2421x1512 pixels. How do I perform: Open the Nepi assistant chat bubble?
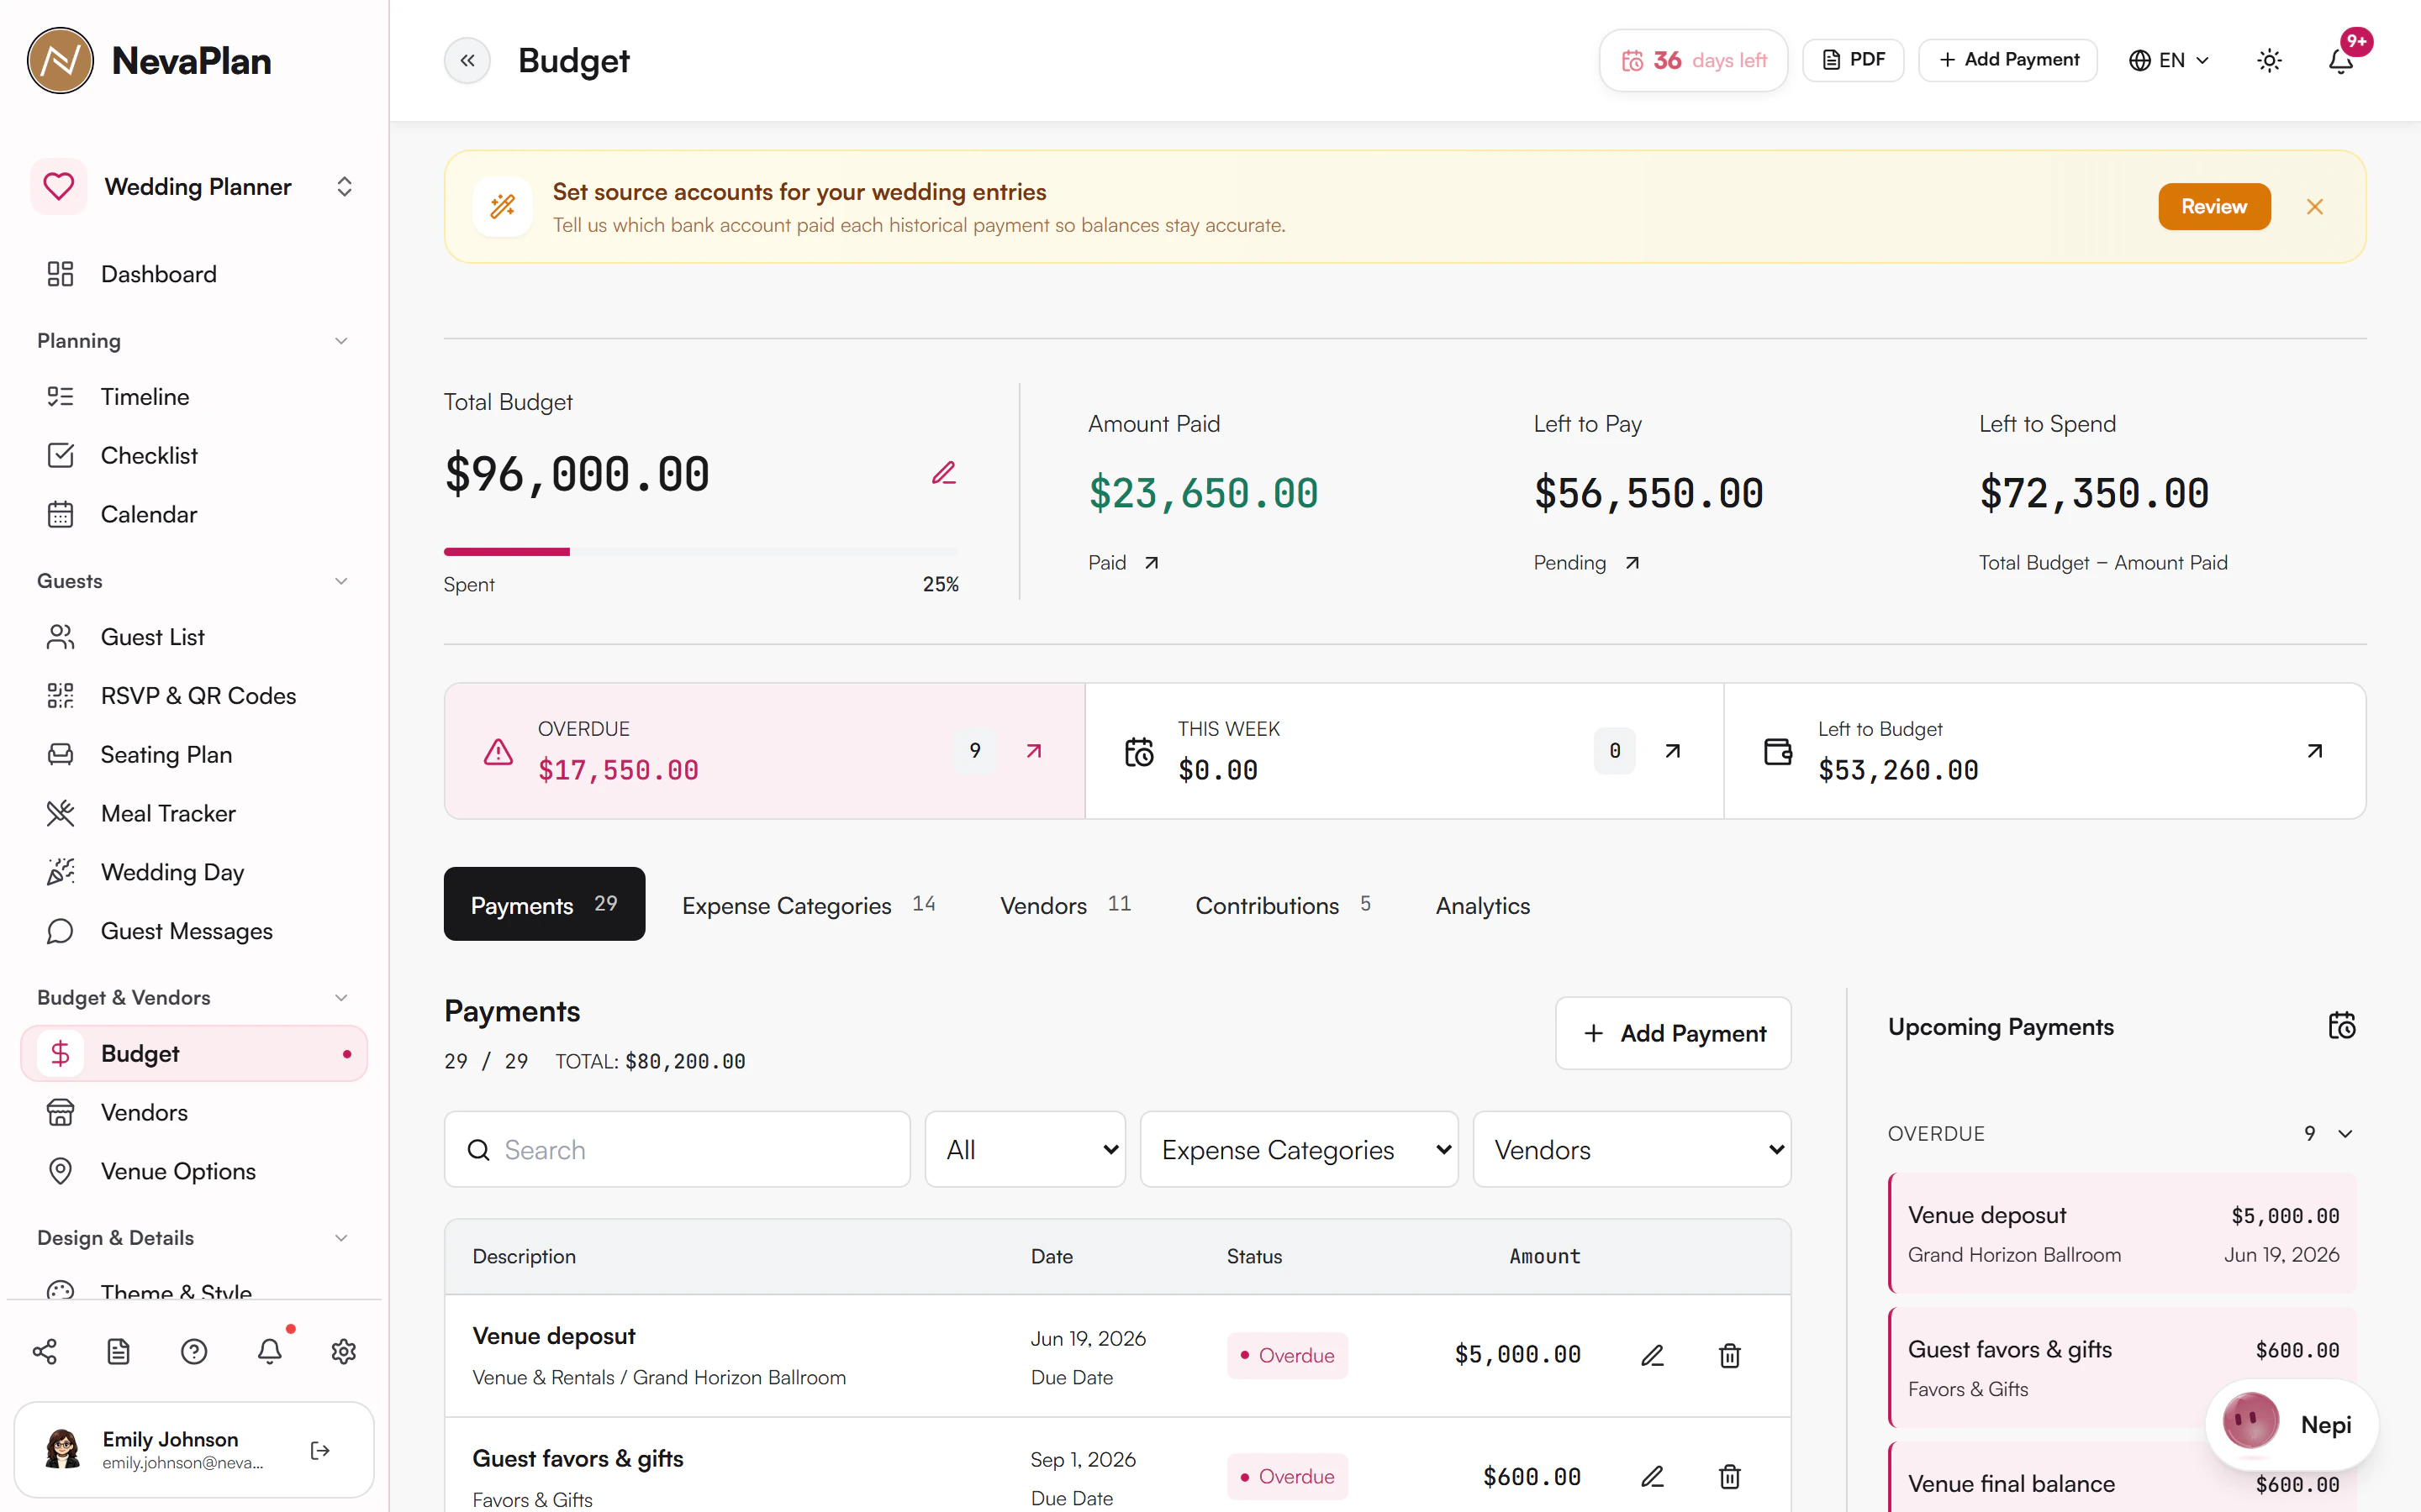tap(2291, 1424)
